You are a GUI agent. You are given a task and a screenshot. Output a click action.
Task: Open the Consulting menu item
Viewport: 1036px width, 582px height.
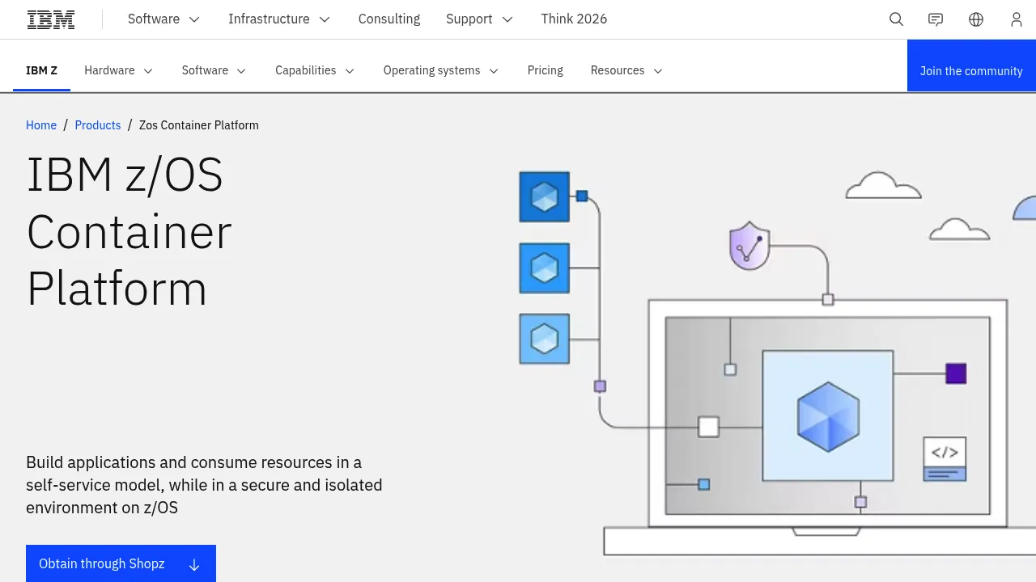(x=389, y=19)
